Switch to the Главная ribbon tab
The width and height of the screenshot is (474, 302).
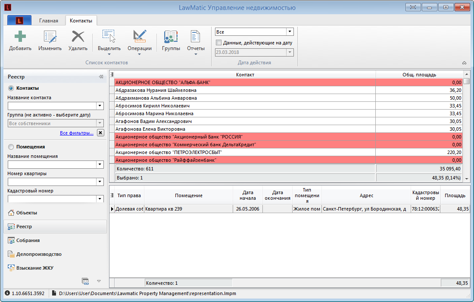pos(49,21)
